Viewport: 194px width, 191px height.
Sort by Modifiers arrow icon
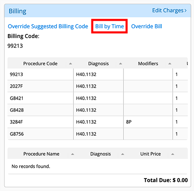pyautogui.click(x=170, y=64)
